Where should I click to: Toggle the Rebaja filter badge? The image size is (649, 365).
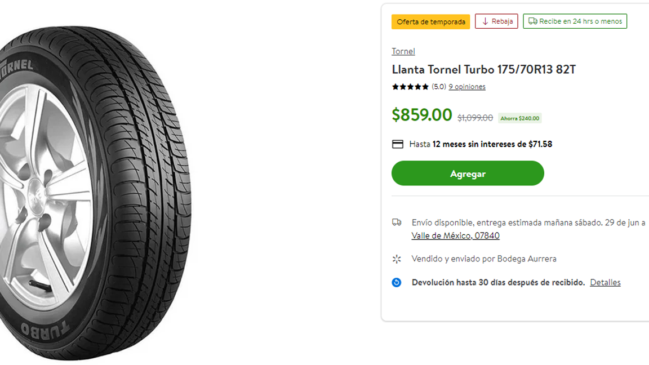tap(496, 21)
